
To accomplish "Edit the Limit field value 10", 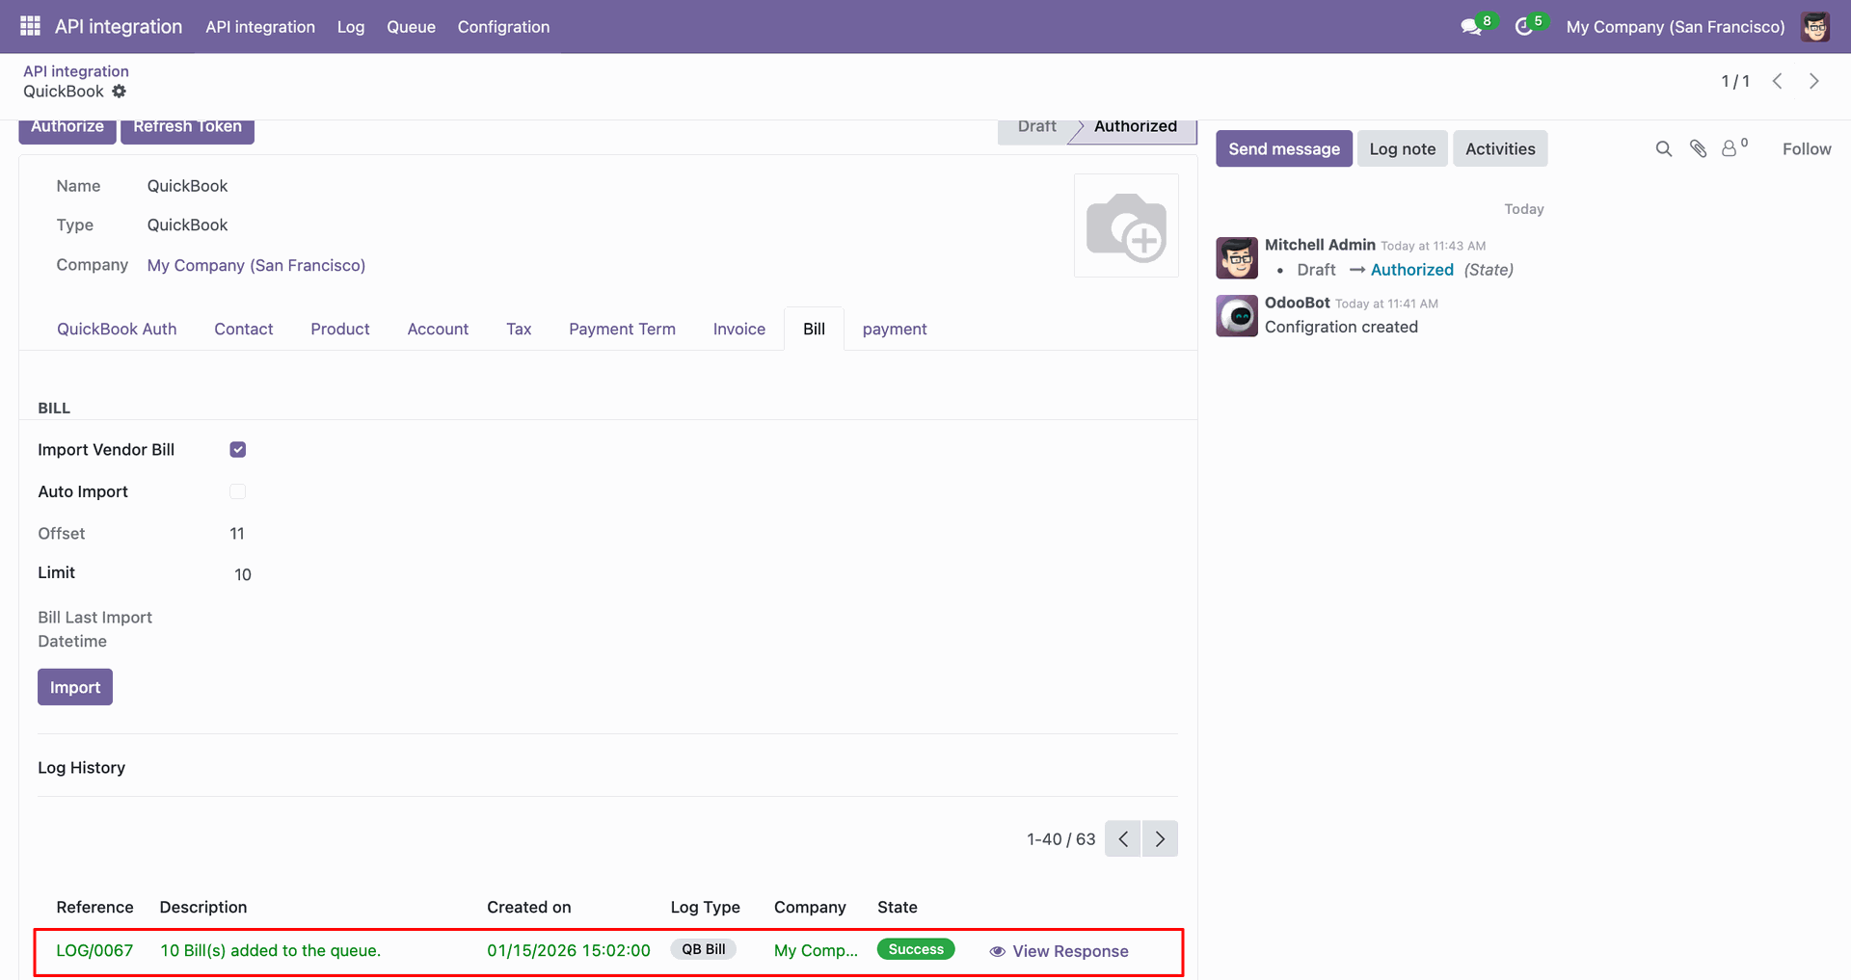I will coord(243,574).
